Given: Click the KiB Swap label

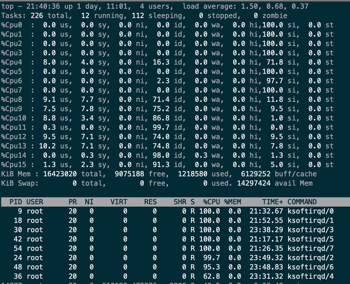Looking at the screenshot, I should pos(20,183).
